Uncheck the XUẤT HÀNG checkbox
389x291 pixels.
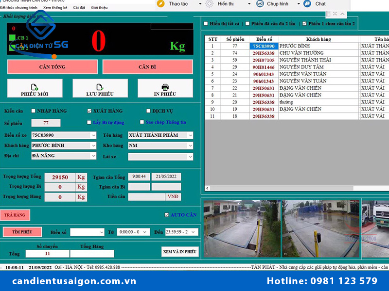(89, 111)
